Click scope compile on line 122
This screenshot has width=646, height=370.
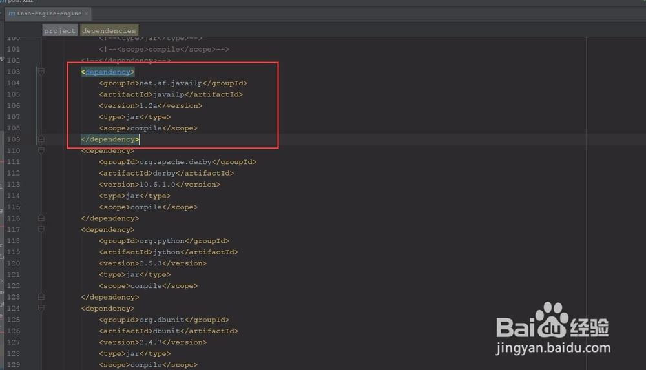pos(148,286)
